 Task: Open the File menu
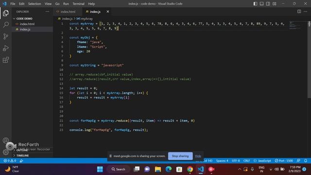click(x=13, y=3)
